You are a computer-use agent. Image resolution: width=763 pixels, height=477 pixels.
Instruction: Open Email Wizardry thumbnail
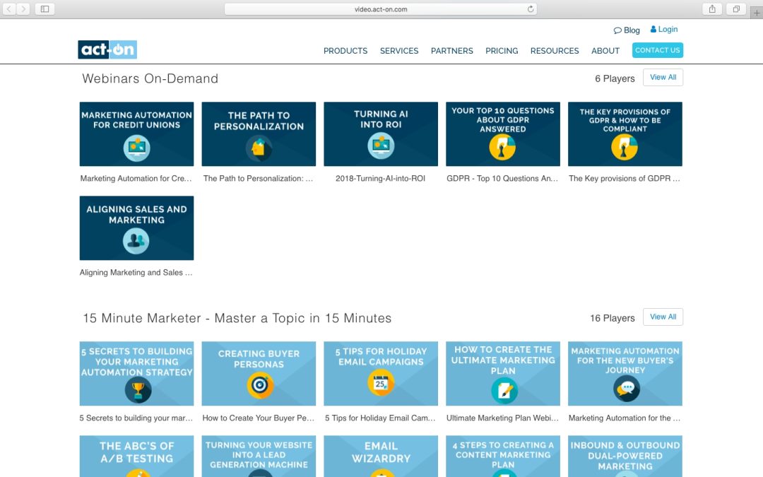point(381,456)
